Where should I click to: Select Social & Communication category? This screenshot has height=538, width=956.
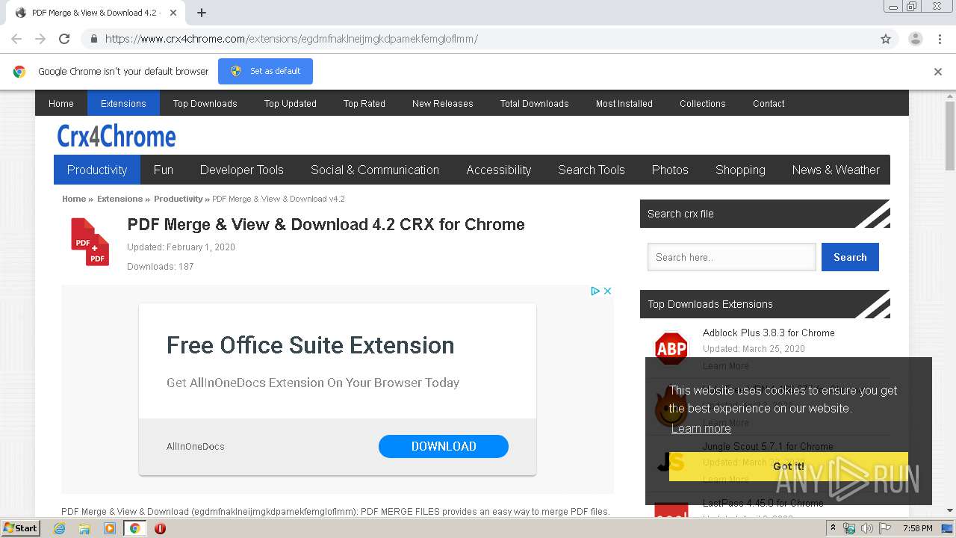pyautogui.click(x=375, y=170)
